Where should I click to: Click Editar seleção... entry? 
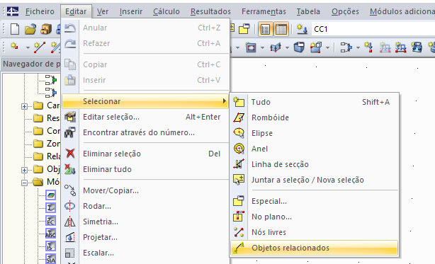(145, 117)
